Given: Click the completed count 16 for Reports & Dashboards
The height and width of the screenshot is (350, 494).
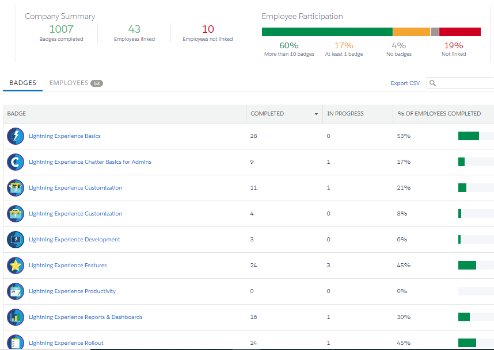Looking at the screenshot, I should tap(253, 317).
